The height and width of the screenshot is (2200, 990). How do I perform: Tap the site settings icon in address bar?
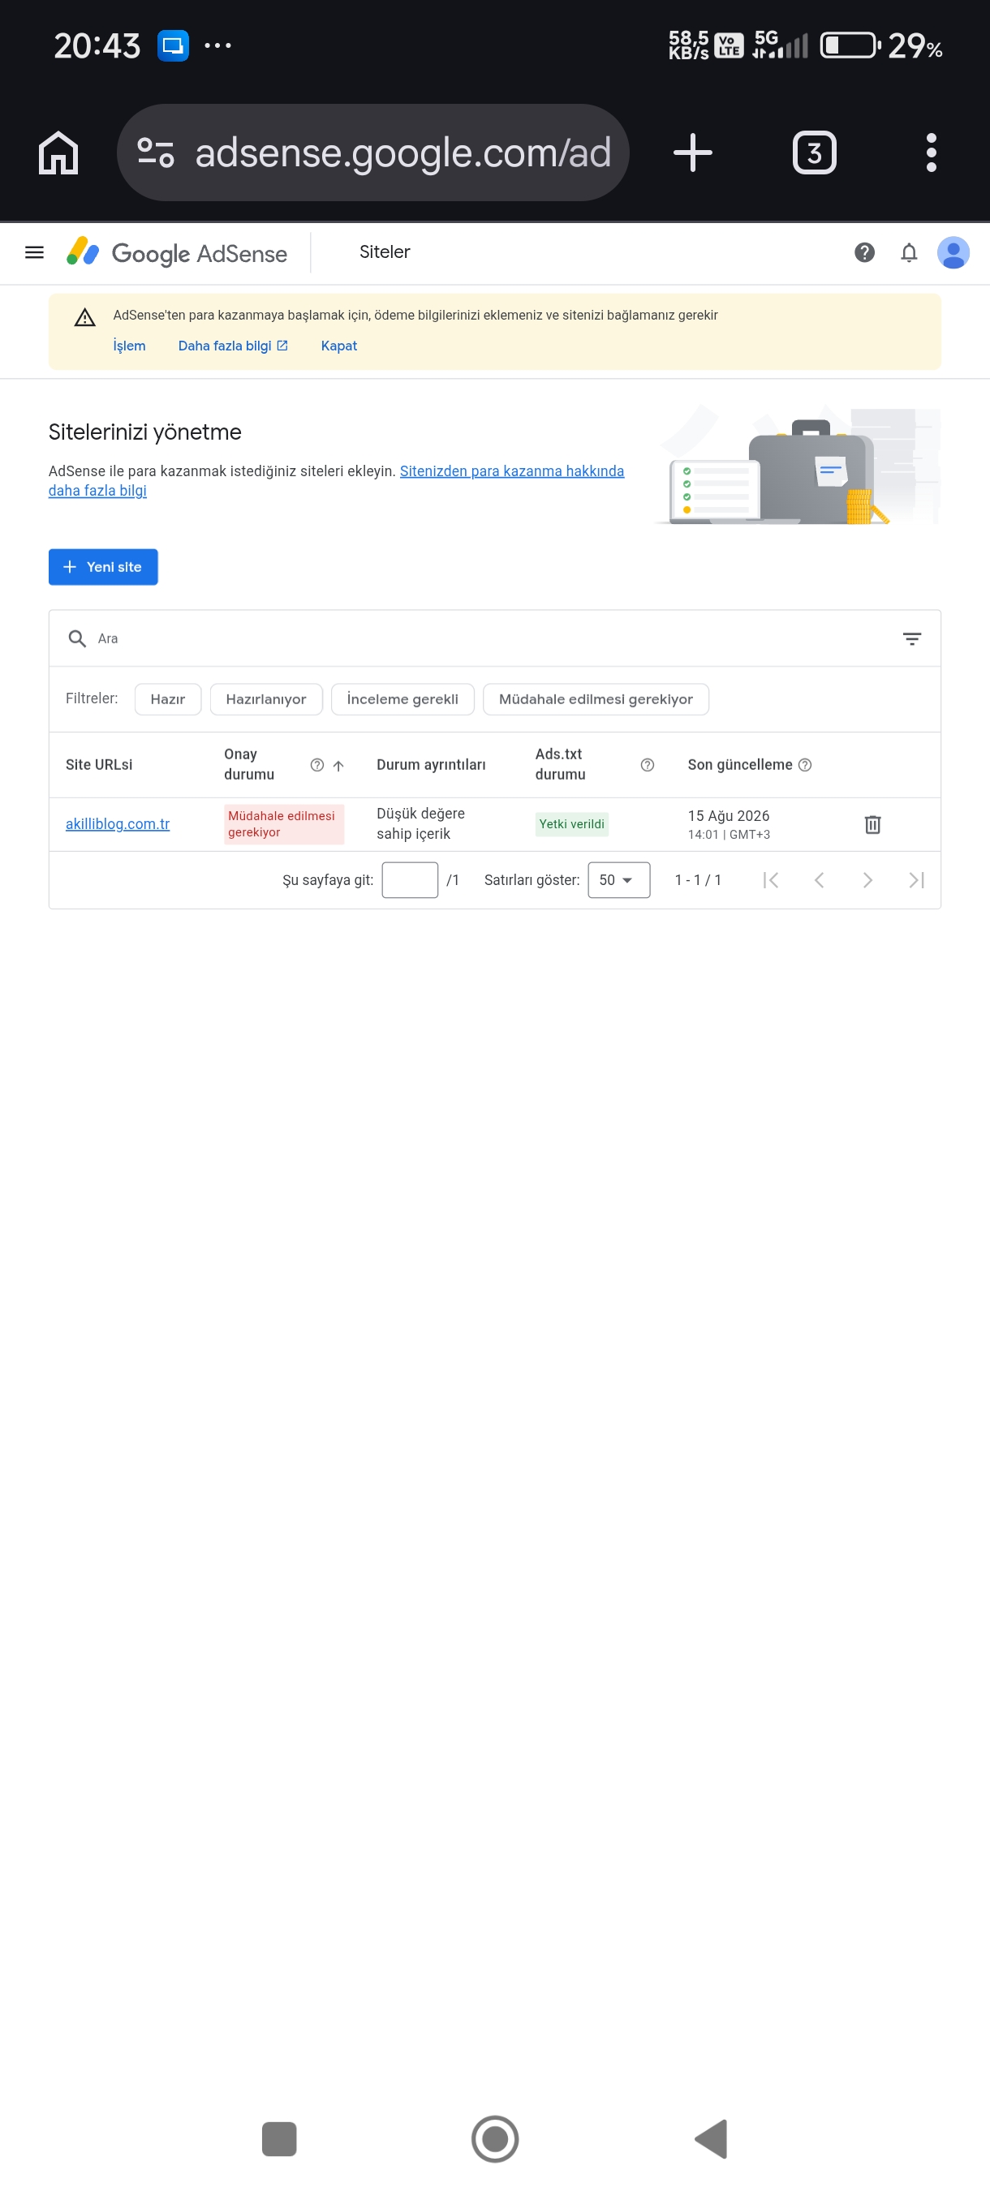(156, 153)
